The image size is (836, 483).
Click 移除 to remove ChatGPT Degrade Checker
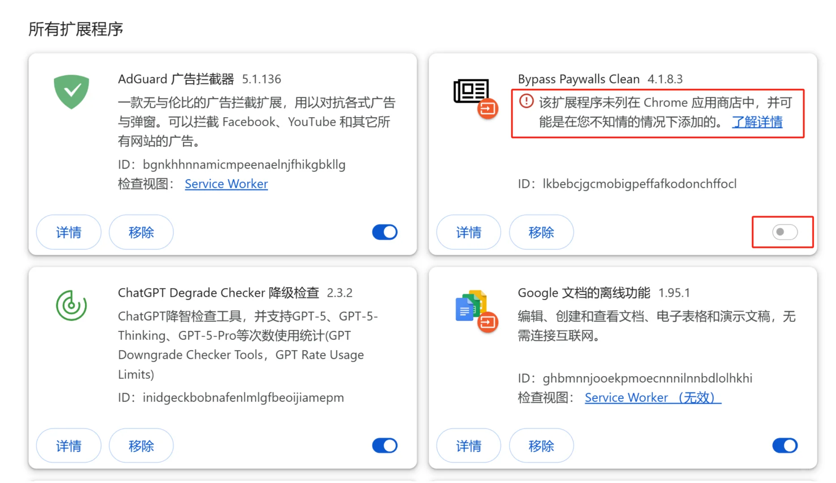pos(141,445)
